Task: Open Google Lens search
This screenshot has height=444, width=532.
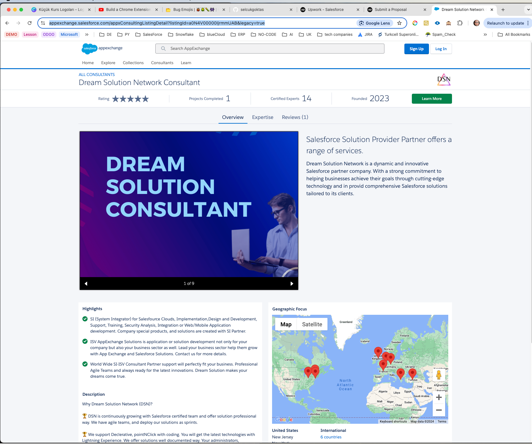Action: [x=375, y=23]
